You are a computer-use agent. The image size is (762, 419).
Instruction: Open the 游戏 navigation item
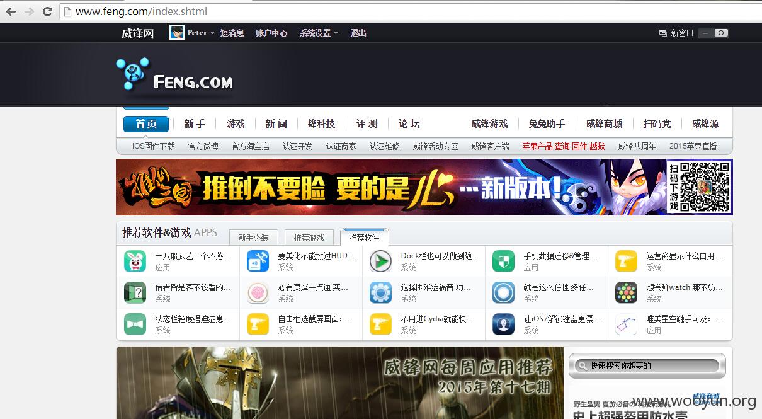(236, 123)
